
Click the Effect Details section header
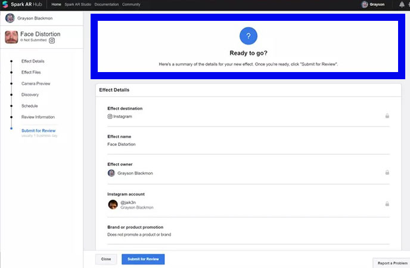114,90
